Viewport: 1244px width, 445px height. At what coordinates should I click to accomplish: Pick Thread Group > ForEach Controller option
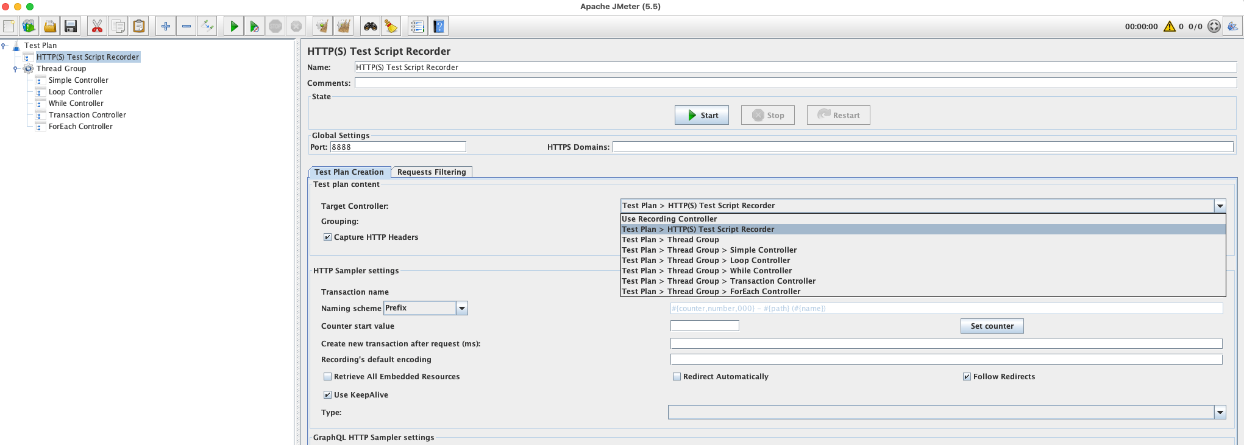pos(923,292)
